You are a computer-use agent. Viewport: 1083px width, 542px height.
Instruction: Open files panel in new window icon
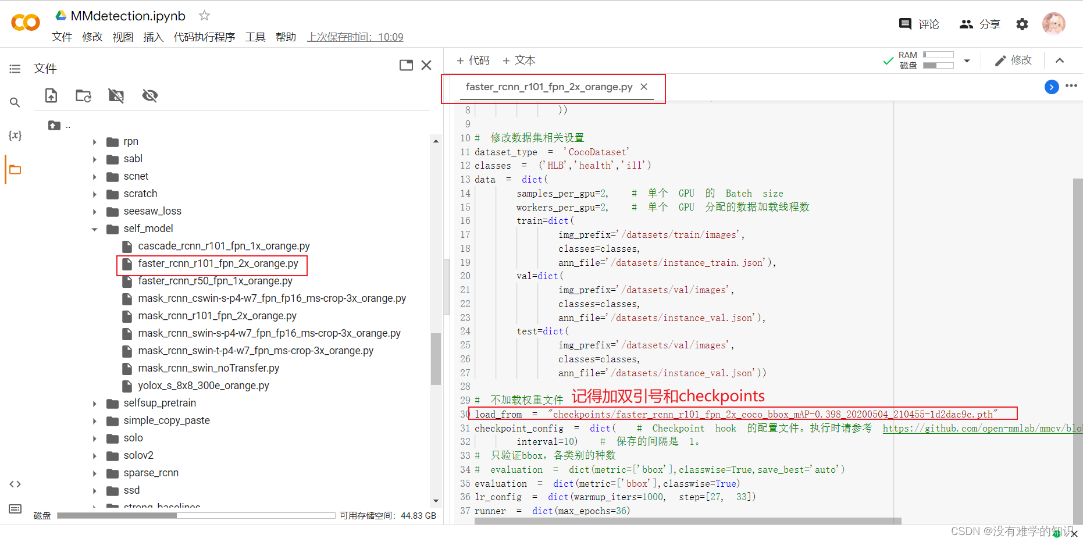(x=406, y=65)
